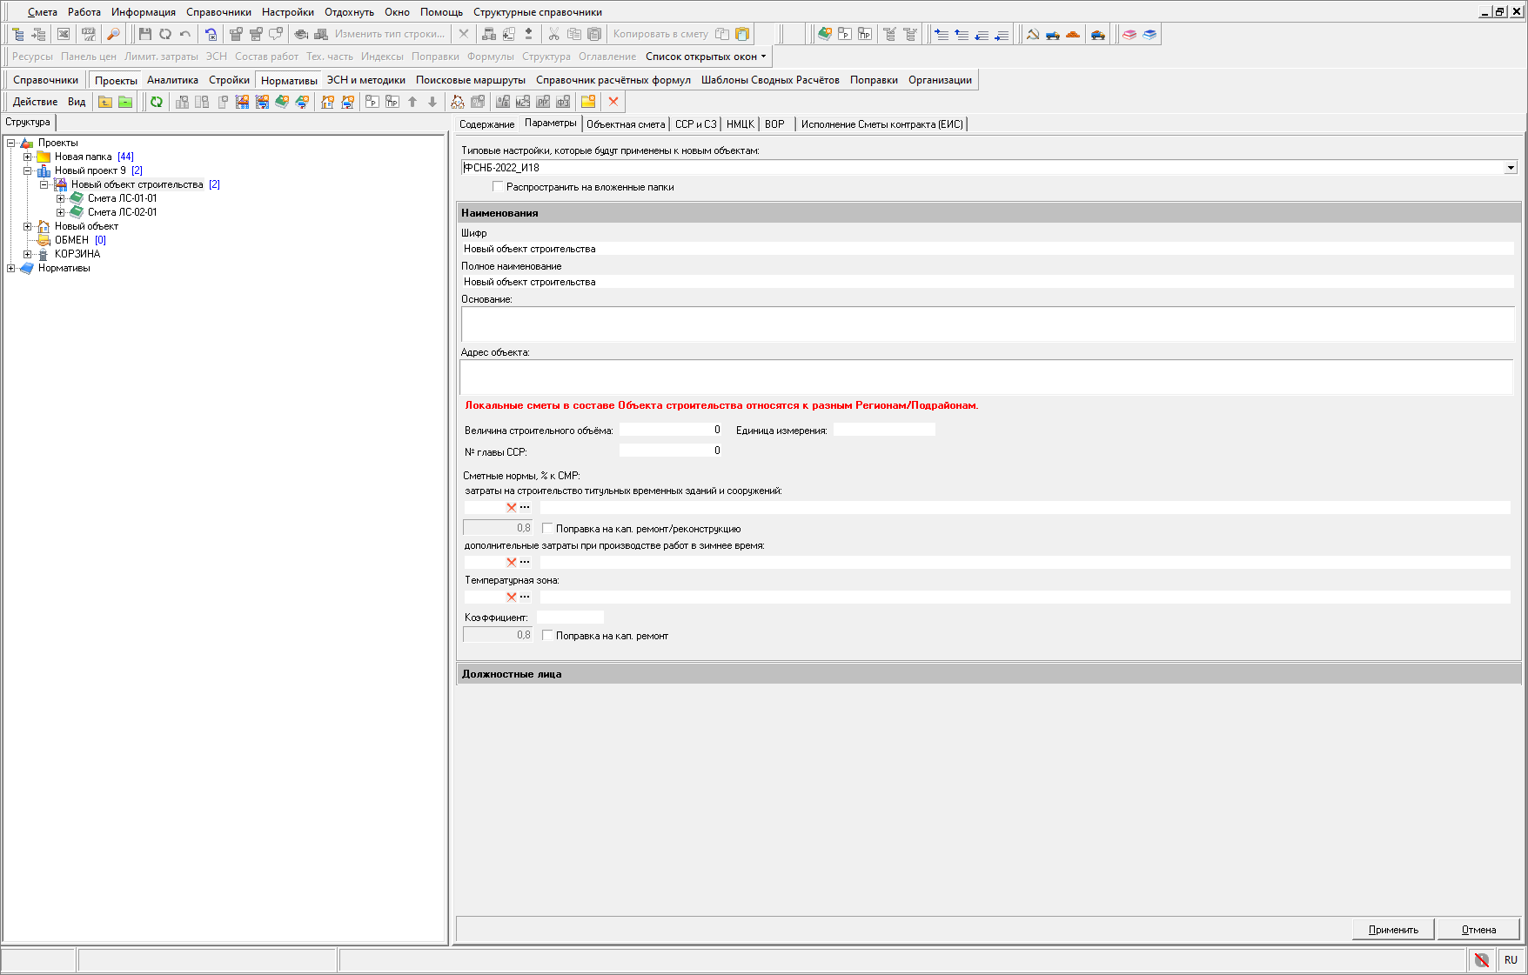This screenshot has width=1528, height=975.
Task: Check the 'Поправка на кап. ремонт' checkbox
Action: point(547,636)
